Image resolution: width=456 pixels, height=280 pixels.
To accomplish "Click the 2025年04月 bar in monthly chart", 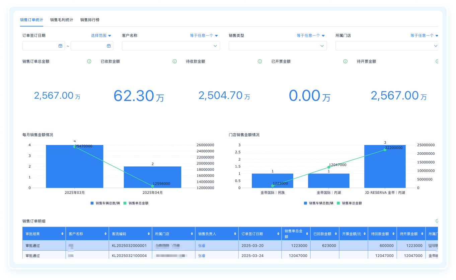I will coord(152,177).
